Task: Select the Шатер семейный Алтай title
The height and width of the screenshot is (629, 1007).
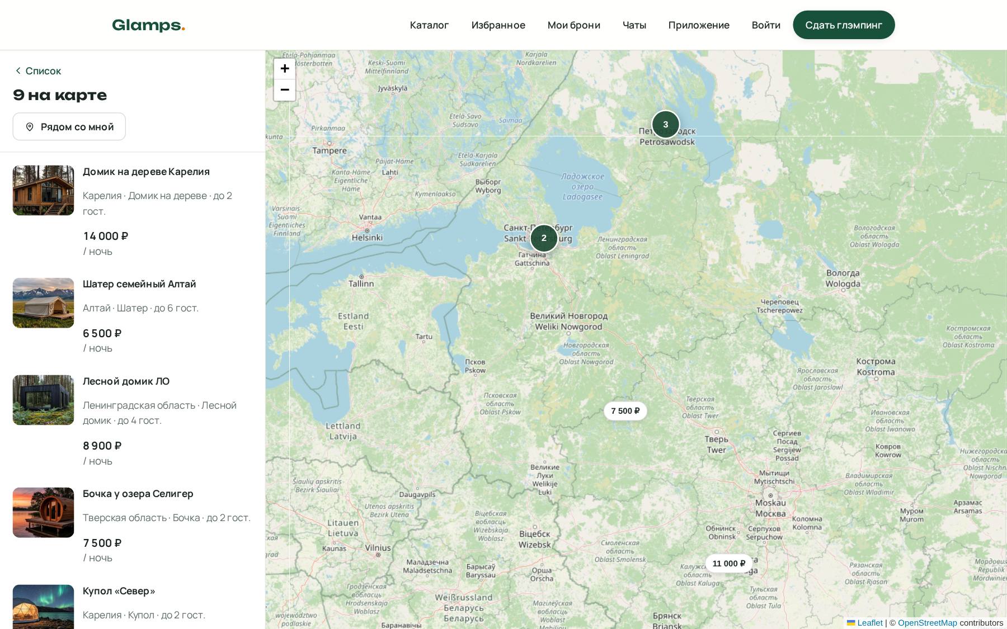Action: coord(139,284)
